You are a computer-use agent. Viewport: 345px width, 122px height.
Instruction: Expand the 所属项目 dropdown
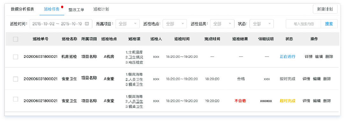pos(128,24)
